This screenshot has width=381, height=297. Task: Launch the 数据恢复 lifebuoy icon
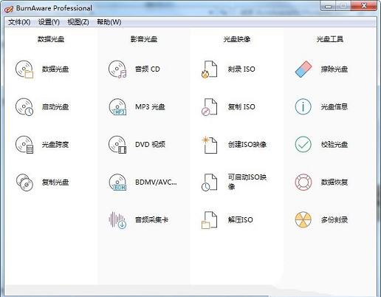pyautogui.click(x=303, y=182)
